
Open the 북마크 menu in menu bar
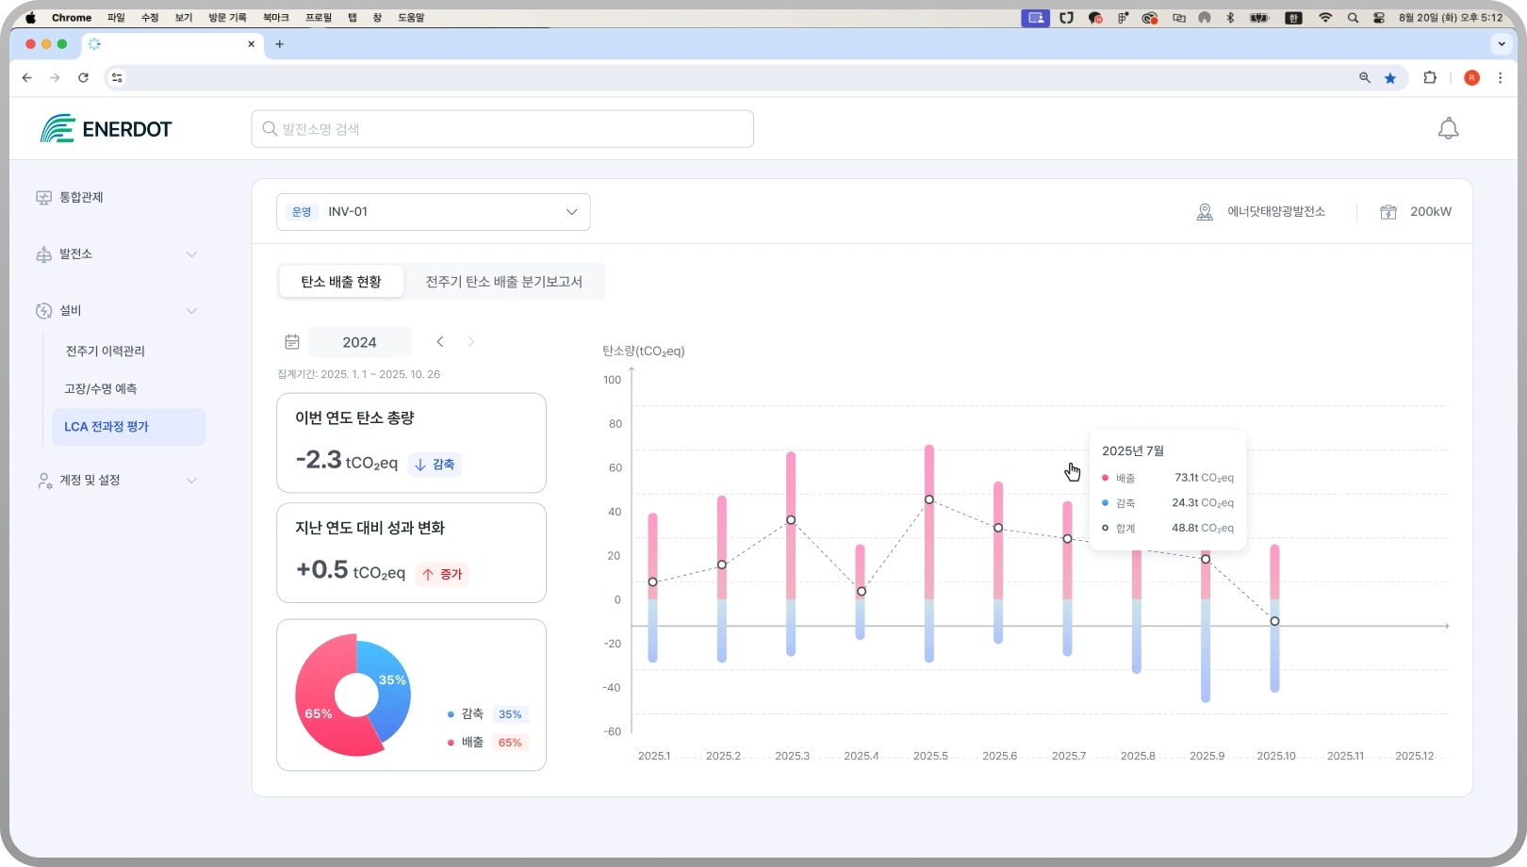click(x=276, y=18)
